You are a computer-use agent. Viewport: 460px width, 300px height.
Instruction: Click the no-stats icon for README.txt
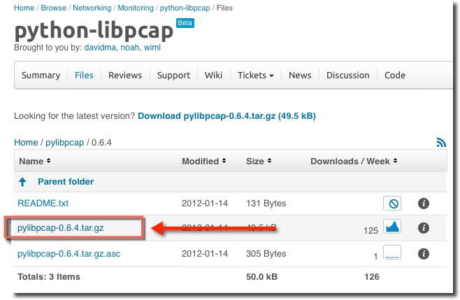point(392,203)
